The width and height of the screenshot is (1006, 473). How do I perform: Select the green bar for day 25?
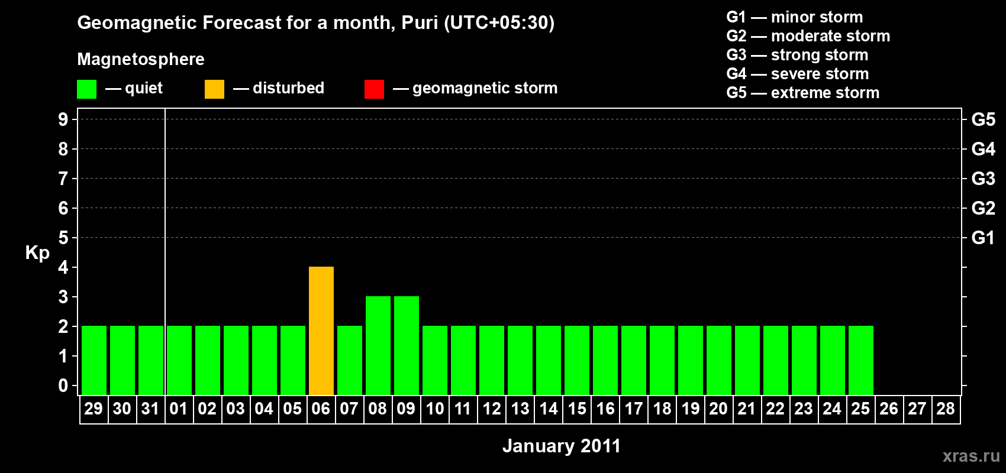click(x=861, y=360)
